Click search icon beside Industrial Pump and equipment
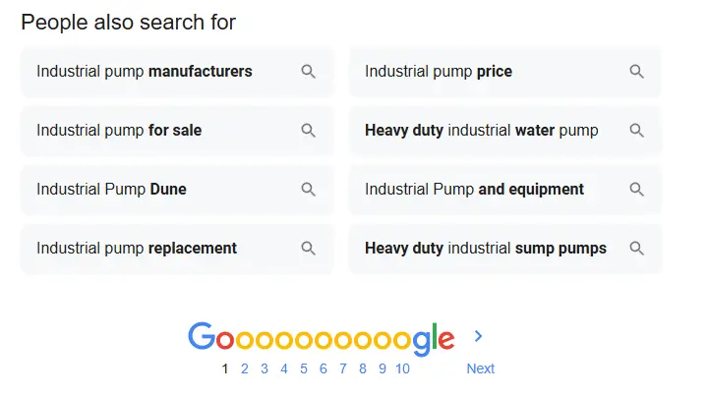 pos(636,190)
